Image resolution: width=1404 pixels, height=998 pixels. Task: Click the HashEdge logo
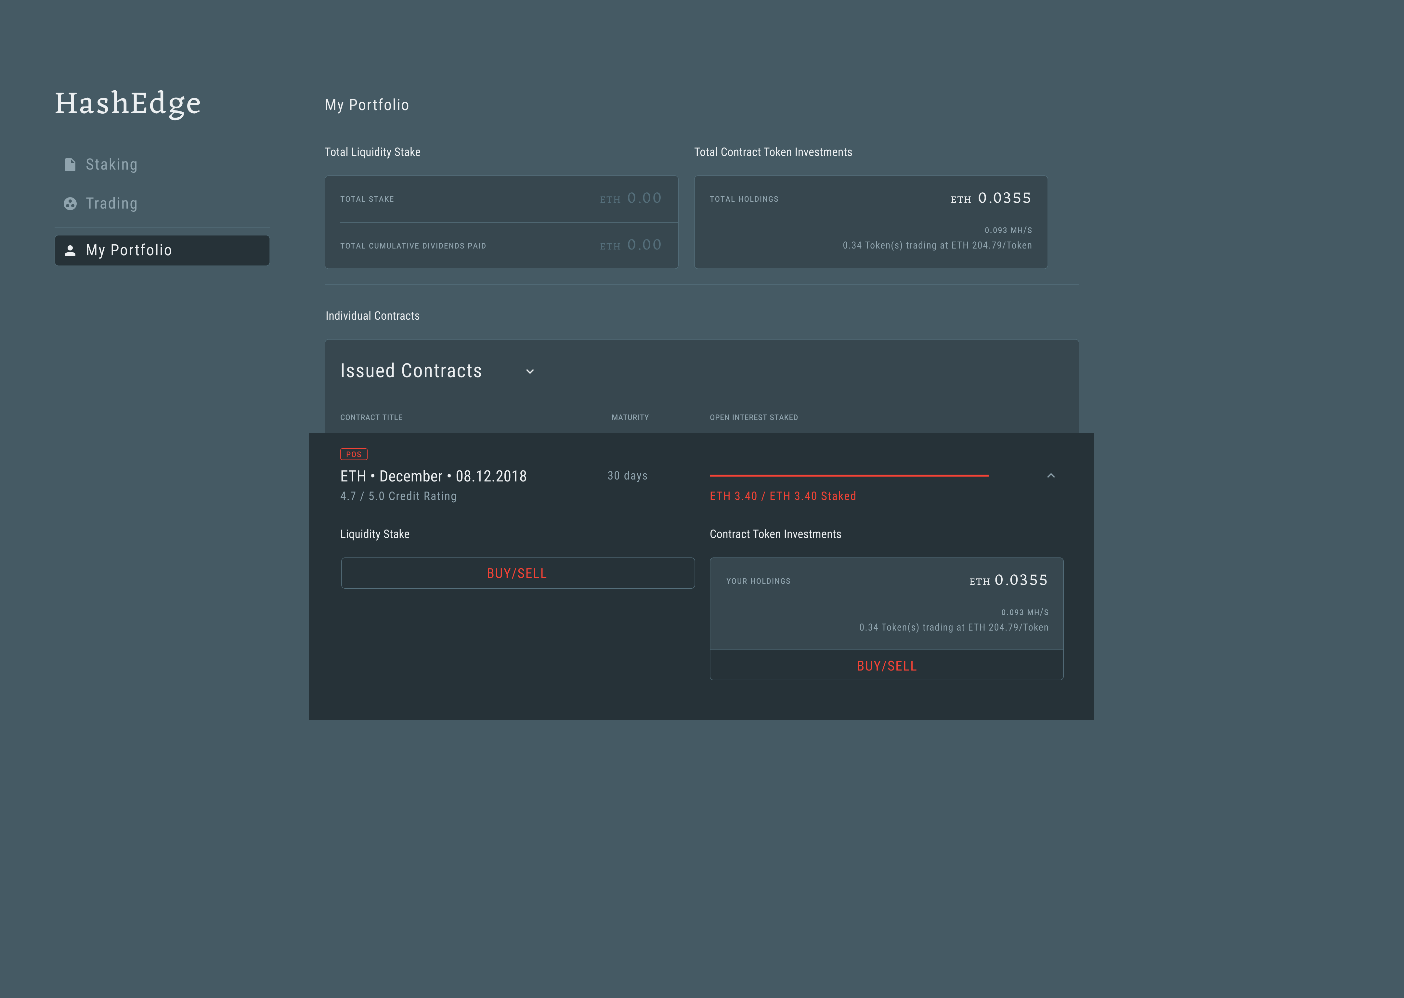click(x=128, y=103)
